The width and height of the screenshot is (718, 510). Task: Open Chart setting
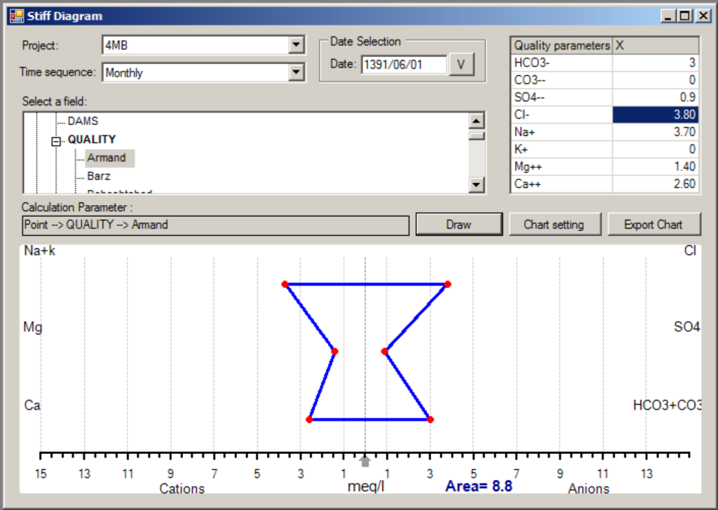(x=553, y=224)
